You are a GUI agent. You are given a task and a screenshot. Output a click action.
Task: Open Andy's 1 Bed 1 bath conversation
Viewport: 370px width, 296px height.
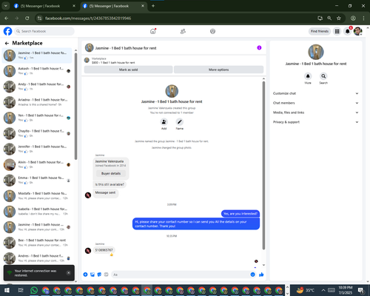(x=37, y=87)
